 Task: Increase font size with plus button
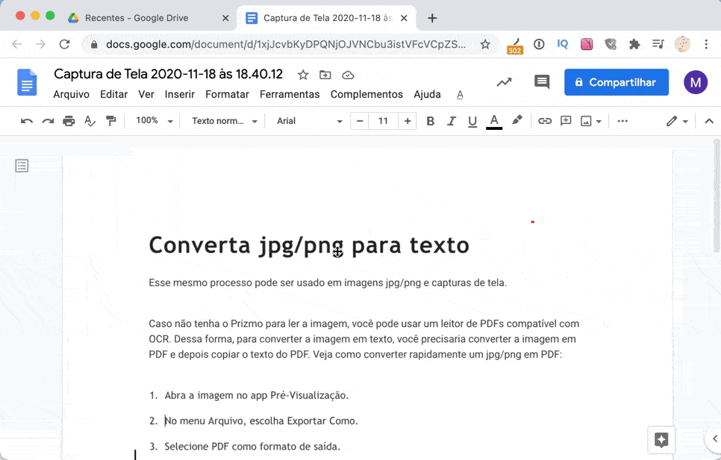[x=408, y=121]
